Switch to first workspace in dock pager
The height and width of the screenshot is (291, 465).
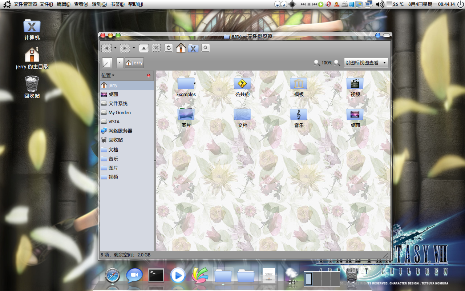[308, 279]
